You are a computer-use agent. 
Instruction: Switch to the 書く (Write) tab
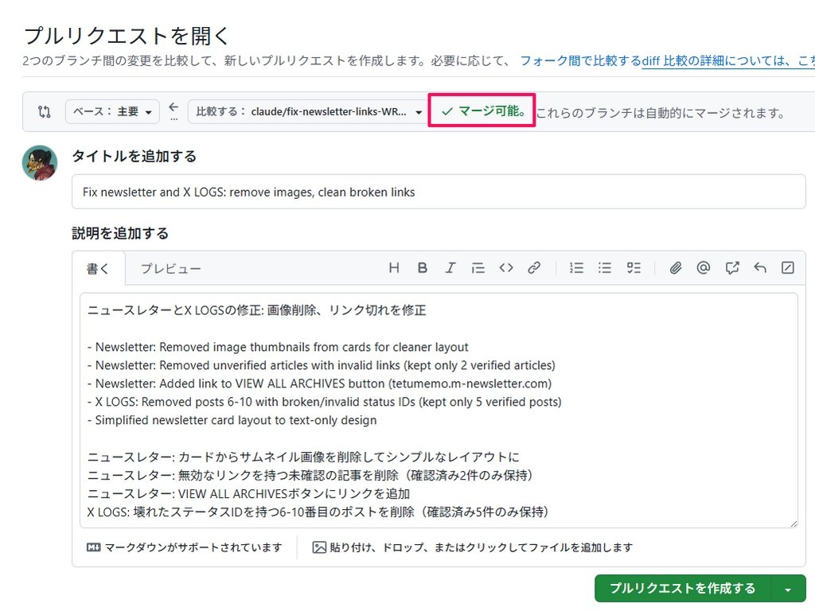click(x=98, y=269)
